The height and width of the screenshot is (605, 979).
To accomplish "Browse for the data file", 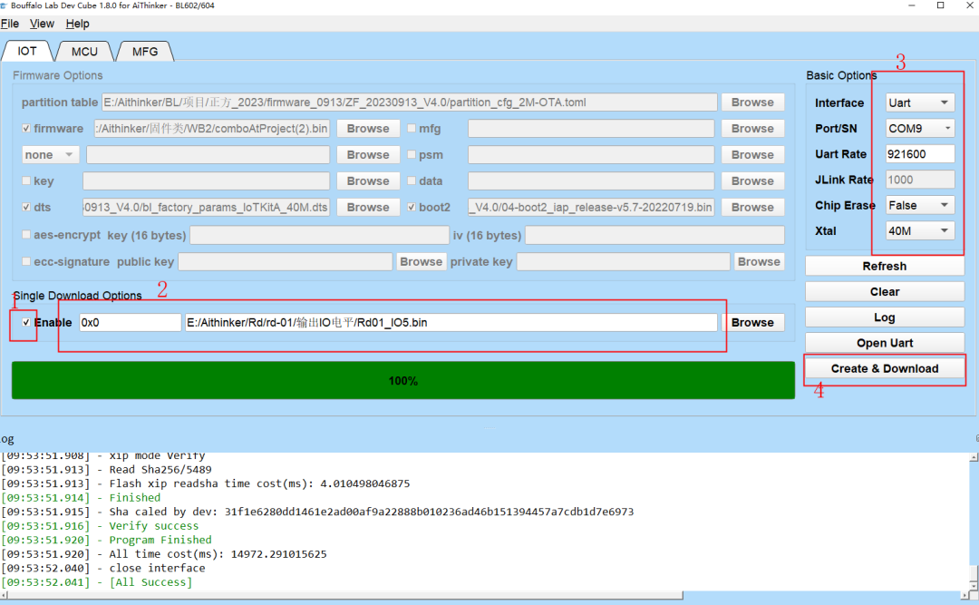I will click(x=752, y=181).
